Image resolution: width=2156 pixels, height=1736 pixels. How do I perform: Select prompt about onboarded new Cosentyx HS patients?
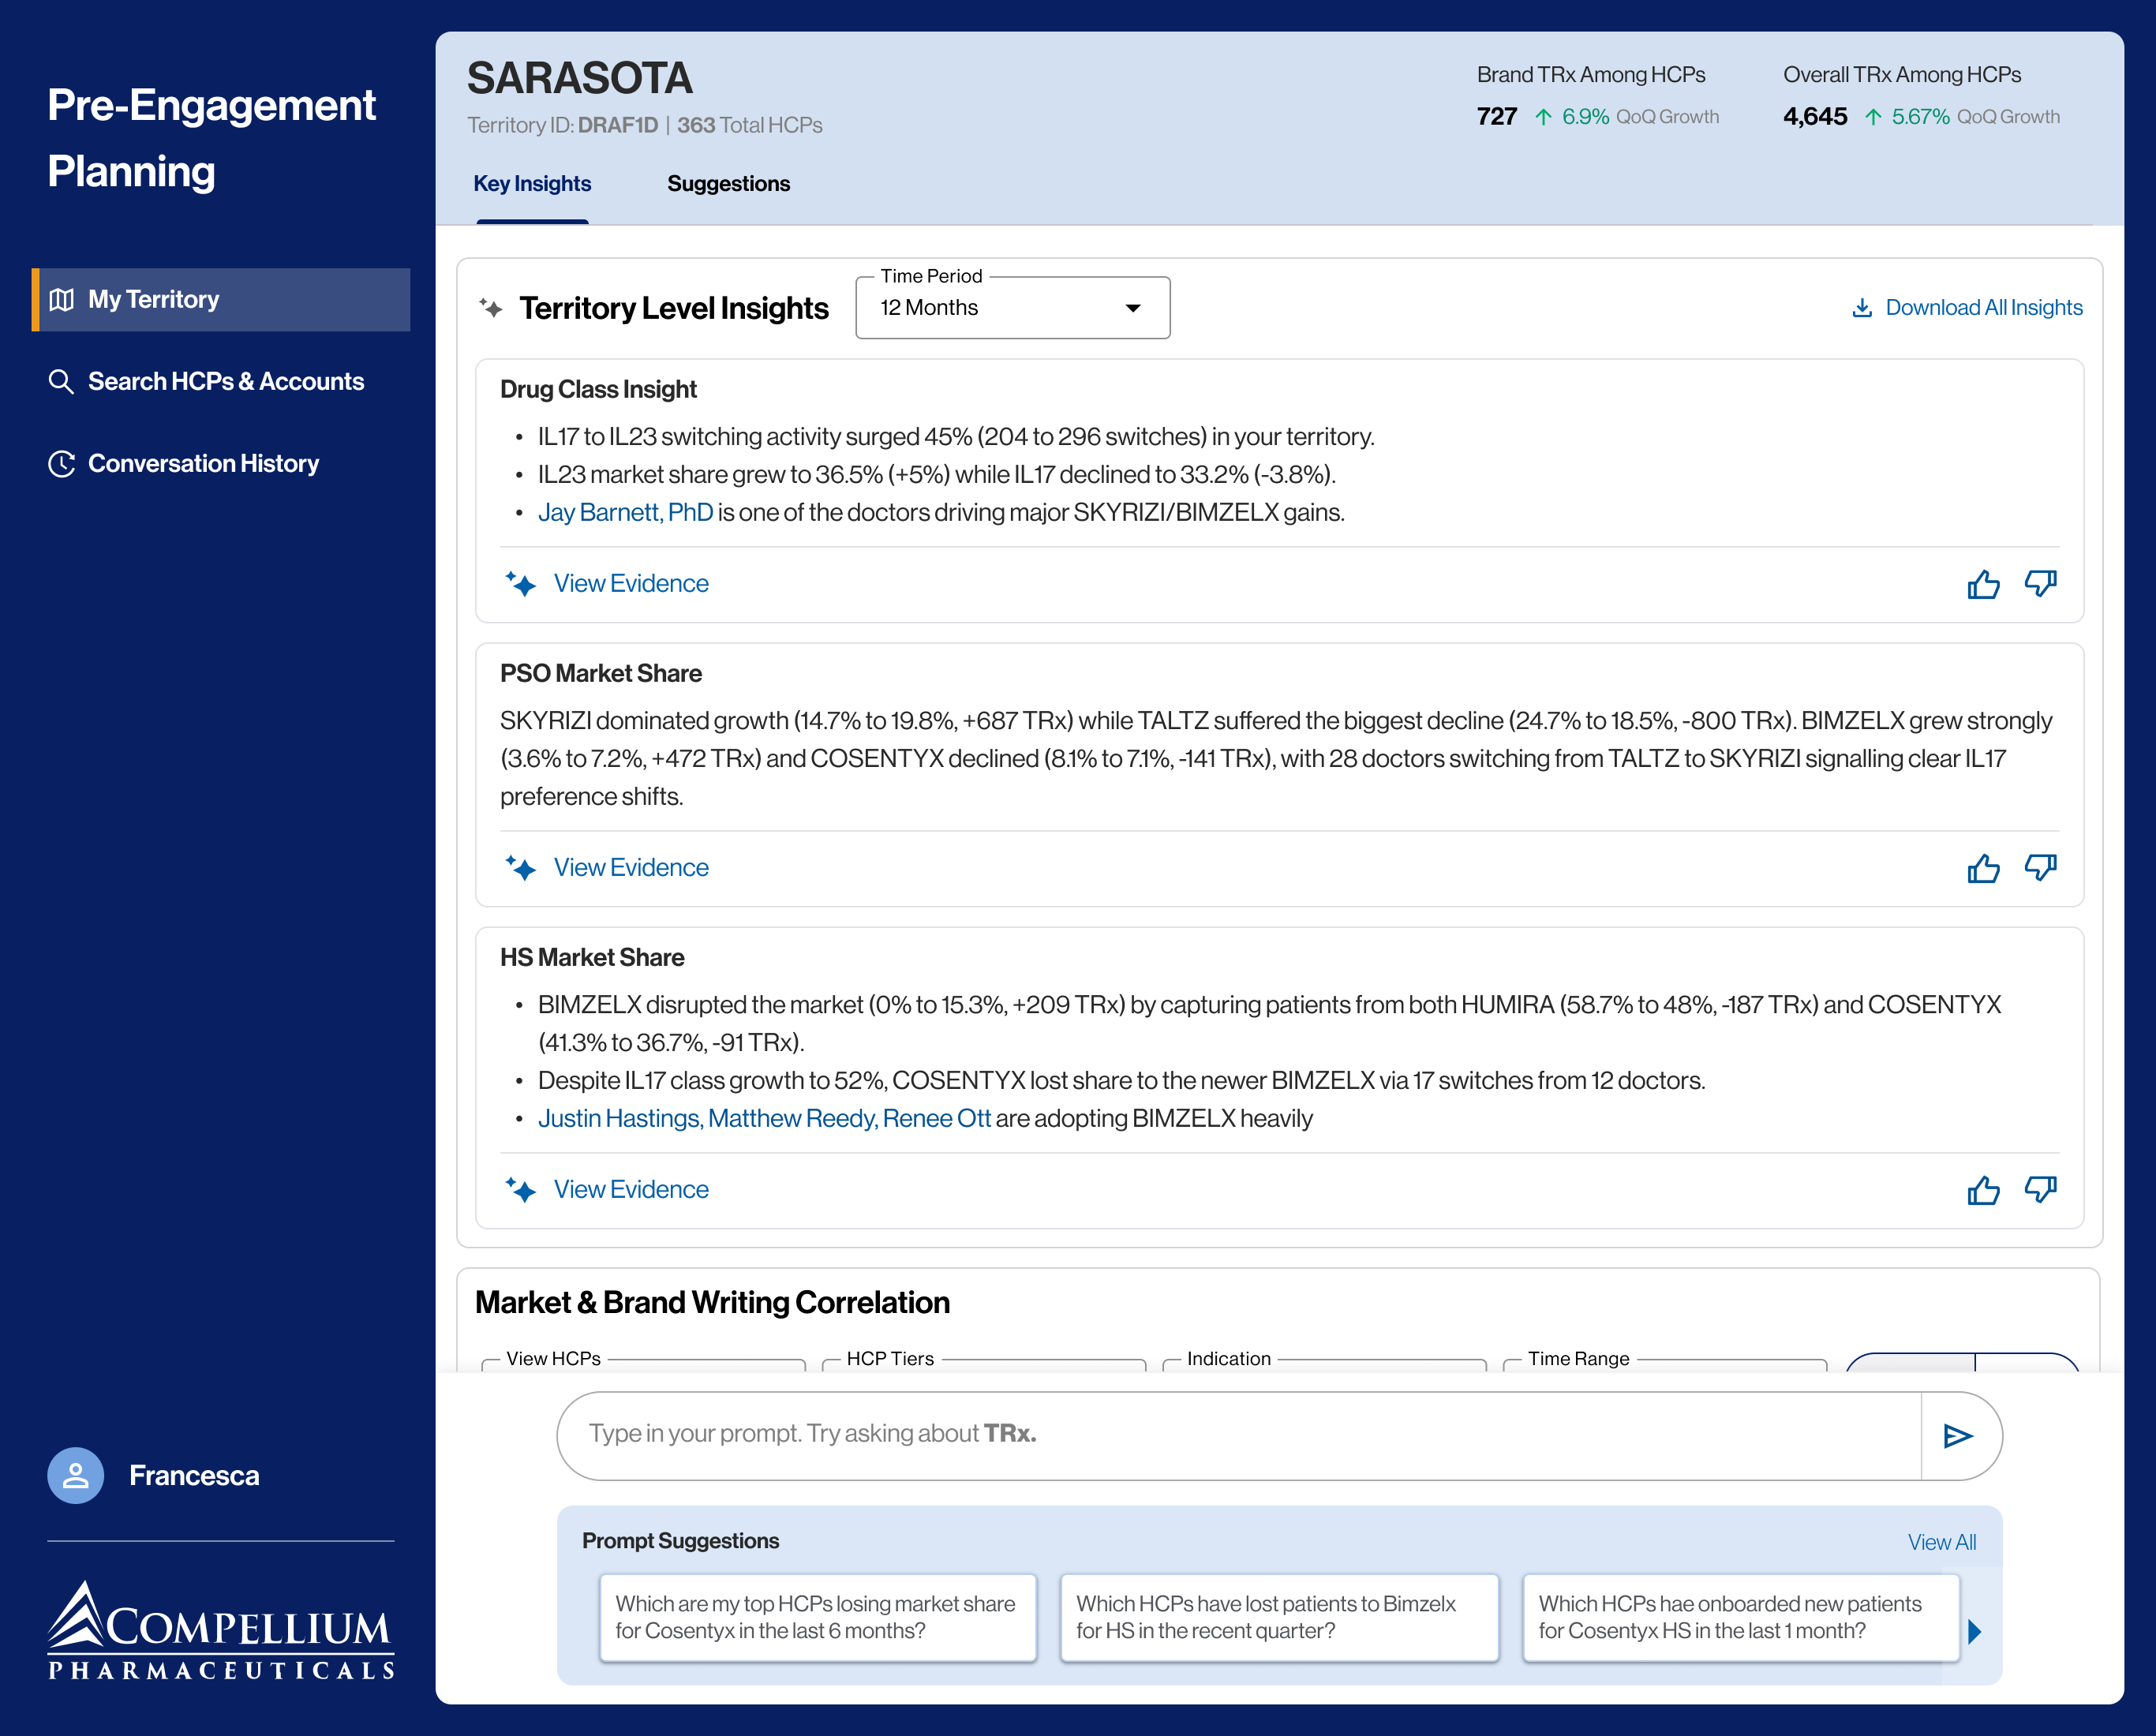[1740, 1617]
